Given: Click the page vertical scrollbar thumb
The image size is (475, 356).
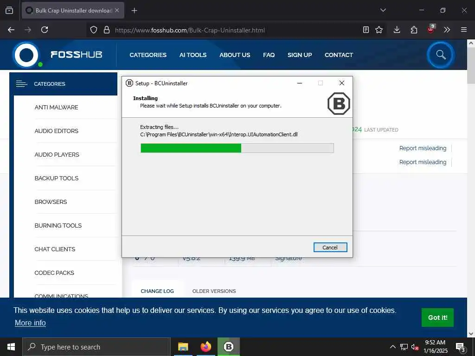Looking at the screenshot, I should click(x=471, y=65).
